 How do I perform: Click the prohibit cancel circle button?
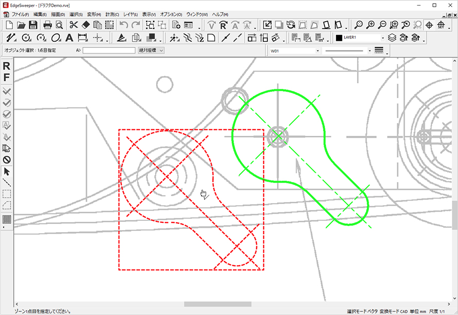[x=7, y=160]
